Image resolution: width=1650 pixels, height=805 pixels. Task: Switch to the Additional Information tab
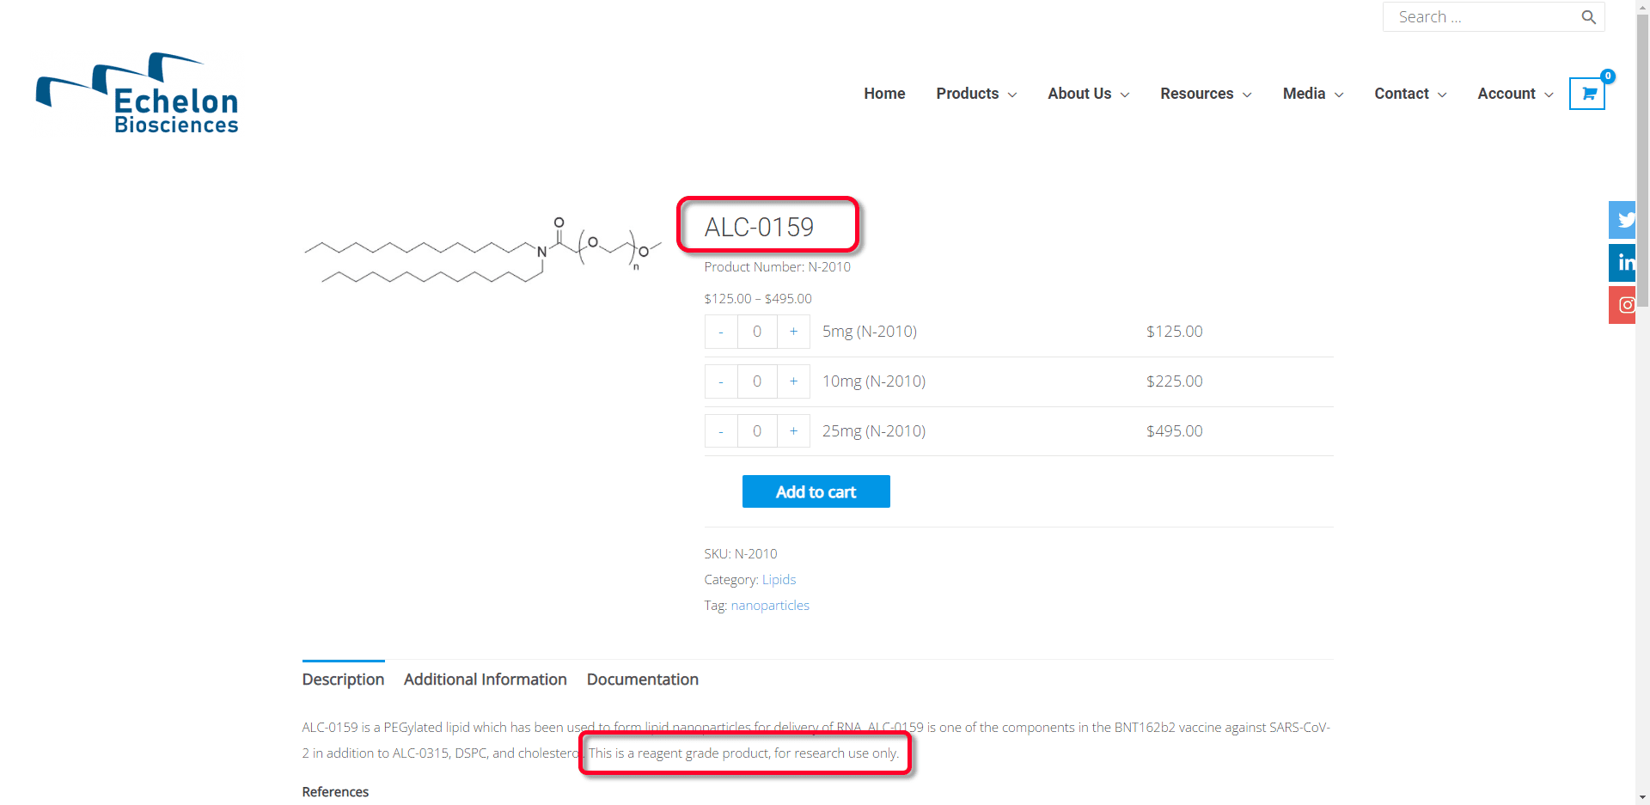click(x=486, y=680)
